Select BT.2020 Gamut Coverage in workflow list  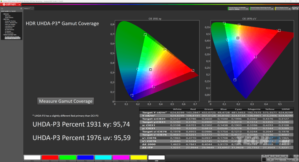tap(12, 37)
